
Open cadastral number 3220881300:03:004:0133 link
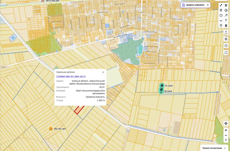pyautogui.click(x=71, y=77)
